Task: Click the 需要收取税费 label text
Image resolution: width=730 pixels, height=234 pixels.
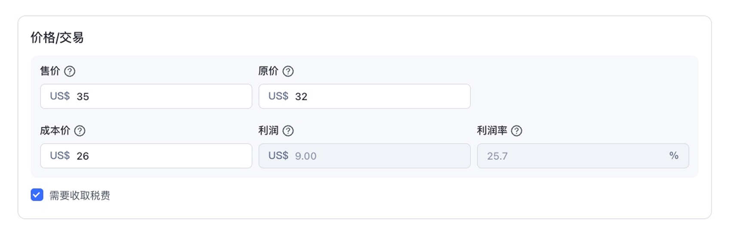Action: coord(79,195)
